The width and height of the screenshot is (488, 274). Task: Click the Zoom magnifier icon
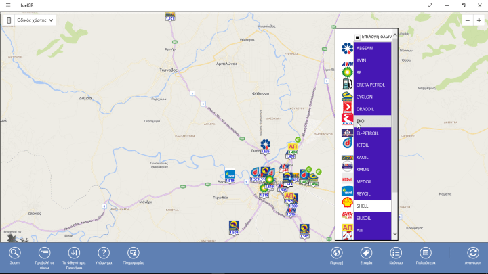[x=15, y=253]
